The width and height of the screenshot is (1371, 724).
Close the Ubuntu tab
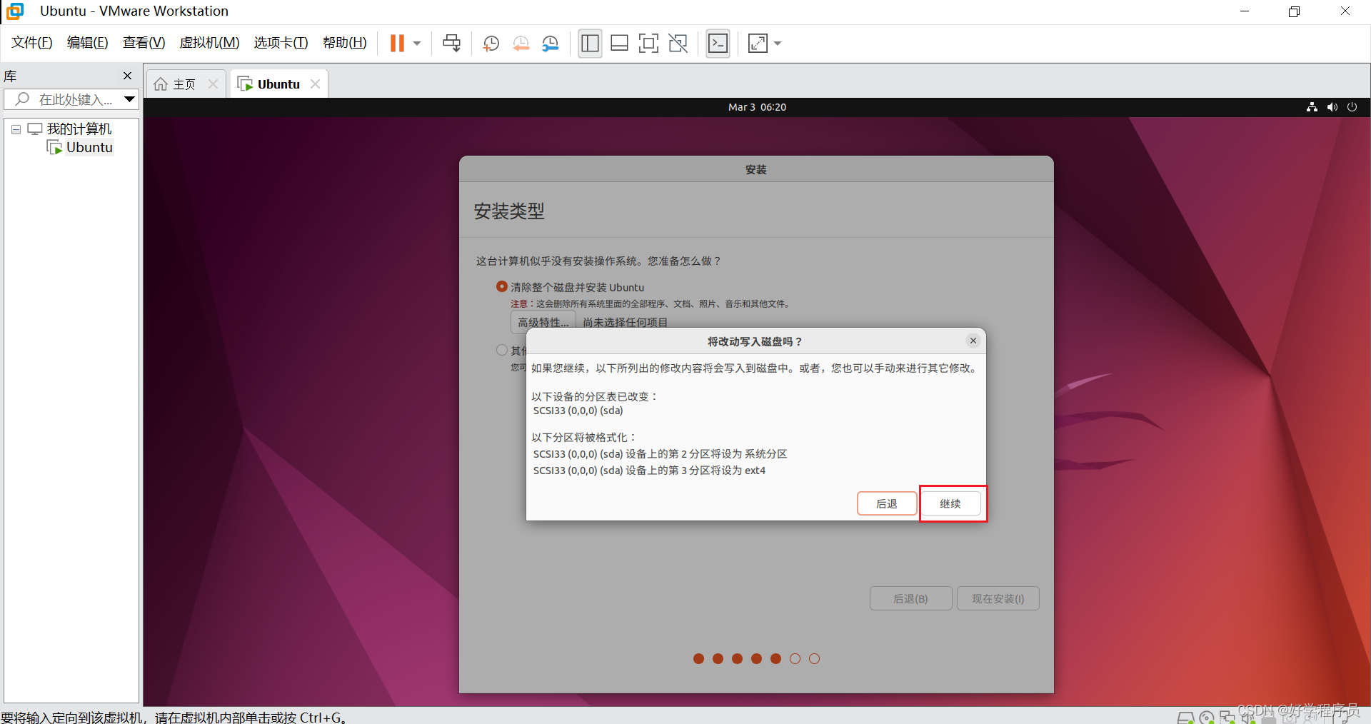[x=315, y=84]
